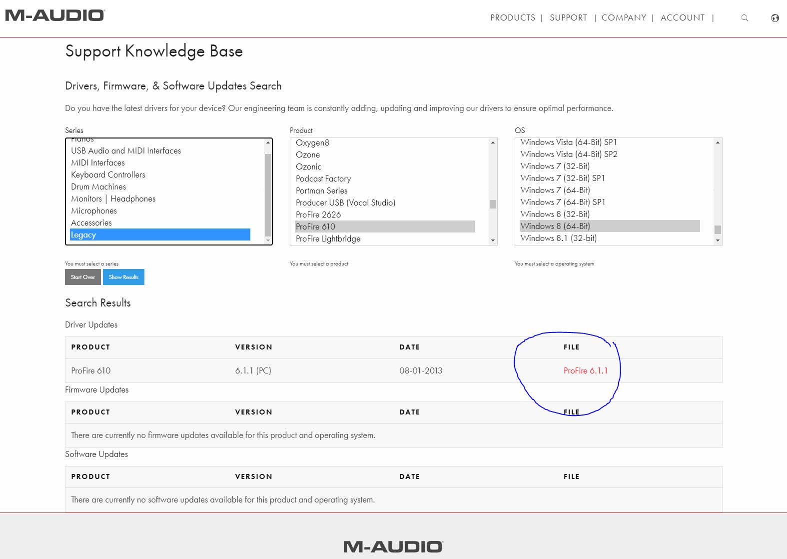Select Windows 7 (64-Bit) SP1 option
Image resolution: width=787 pixels, height=559 pixels.
[610, 202]
